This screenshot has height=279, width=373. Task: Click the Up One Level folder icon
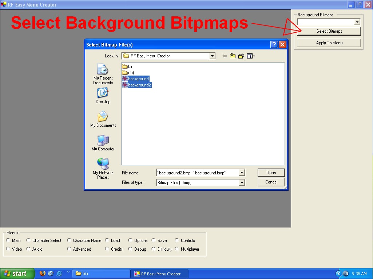[x=233, y=56]
